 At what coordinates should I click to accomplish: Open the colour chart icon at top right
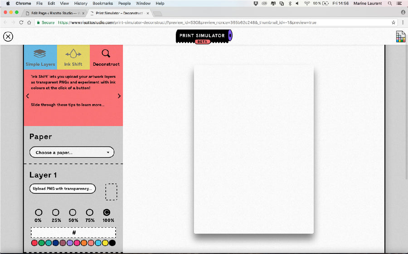[401, 37]
